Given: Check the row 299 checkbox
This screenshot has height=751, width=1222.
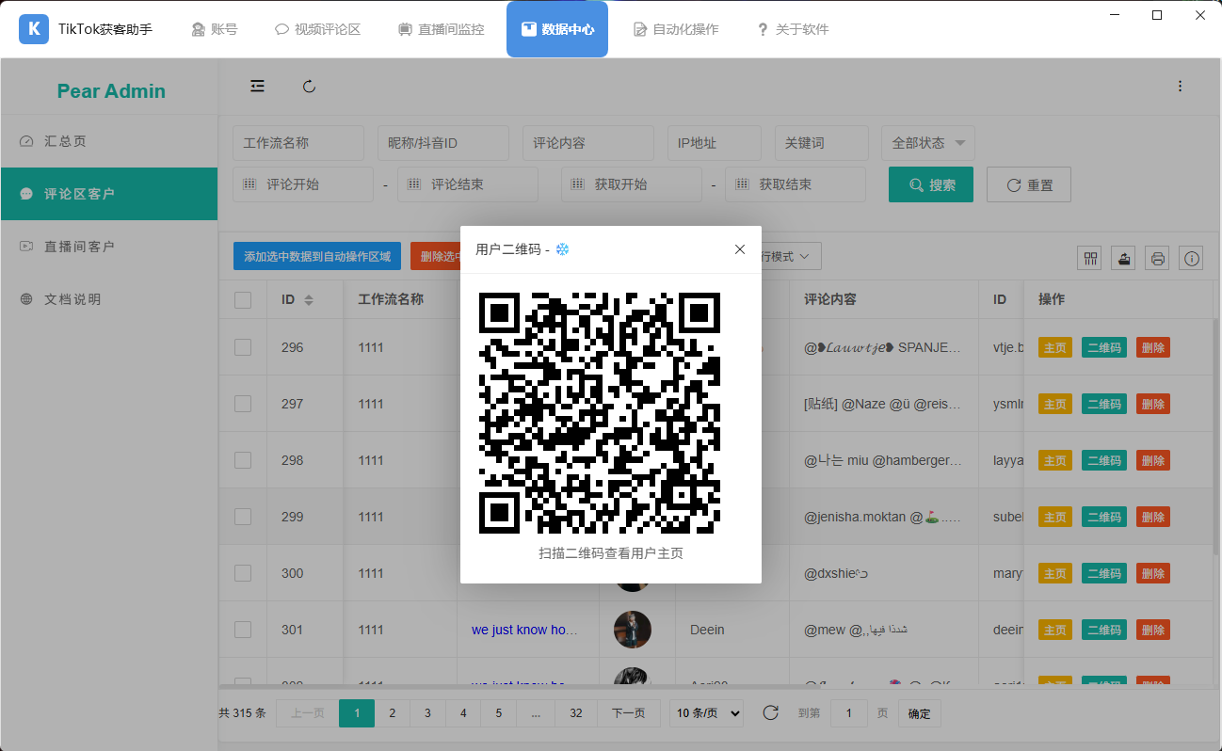Looking at the screenshot, I should (x=243, y=517).
